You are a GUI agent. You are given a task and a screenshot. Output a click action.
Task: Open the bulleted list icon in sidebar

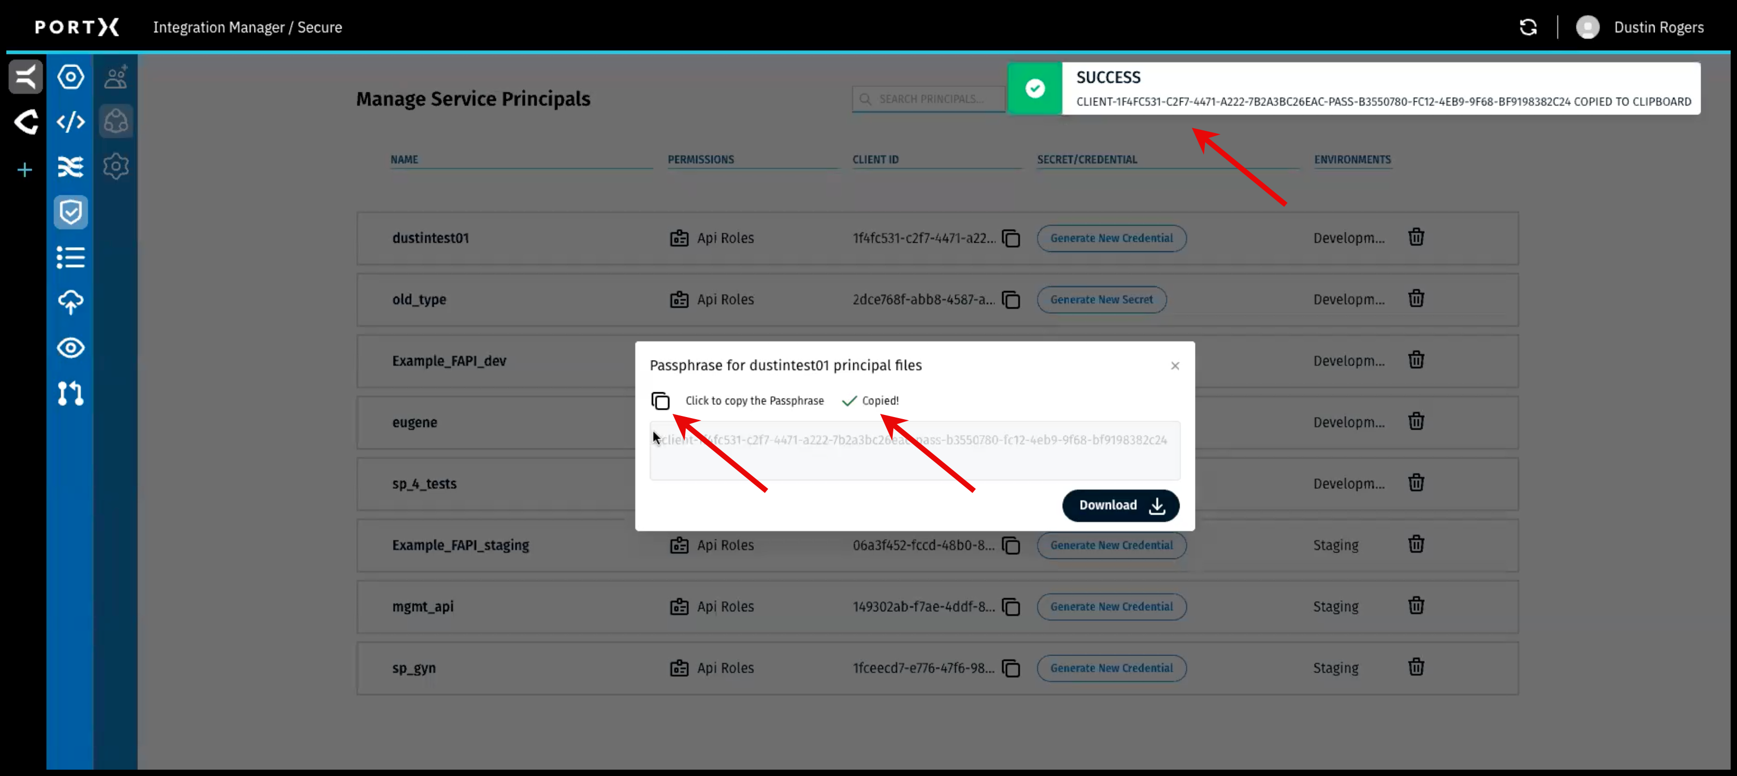point(71,257)
